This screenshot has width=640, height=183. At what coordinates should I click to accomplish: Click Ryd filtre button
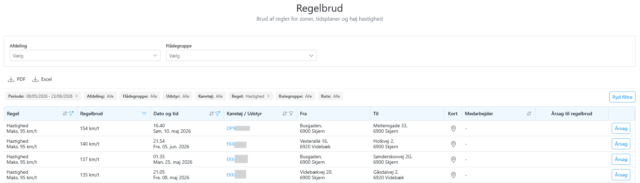622,97
